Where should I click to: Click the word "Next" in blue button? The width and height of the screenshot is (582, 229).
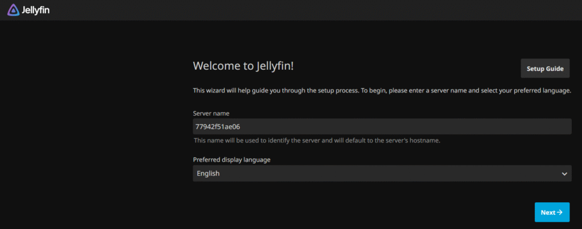548,213
